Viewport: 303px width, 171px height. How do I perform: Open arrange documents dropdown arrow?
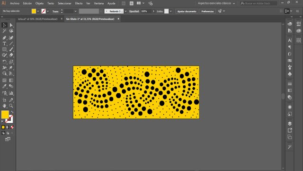tap(143, 3)
